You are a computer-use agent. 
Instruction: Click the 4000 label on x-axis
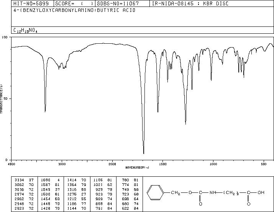pyautogui.click(x=11, y=164)
